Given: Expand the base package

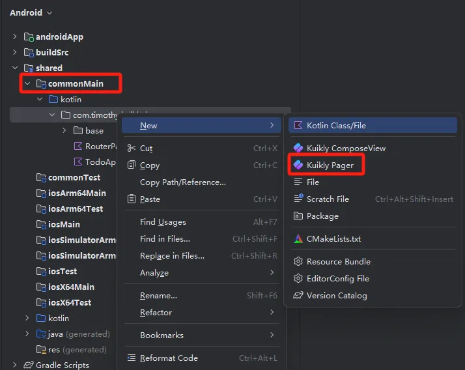Looking at the screenshot, I should click(x=64, y=130).
